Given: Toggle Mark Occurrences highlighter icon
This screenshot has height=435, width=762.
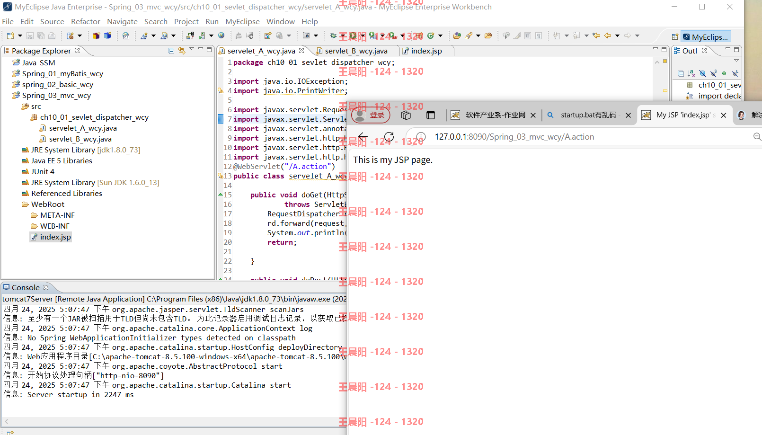Looking at the screenshot, I should [517, 36].
